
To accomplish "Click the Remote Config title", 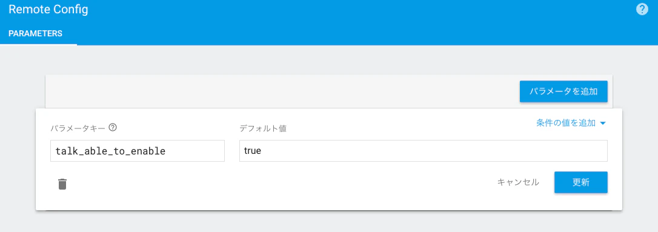I will click(48, 9).
